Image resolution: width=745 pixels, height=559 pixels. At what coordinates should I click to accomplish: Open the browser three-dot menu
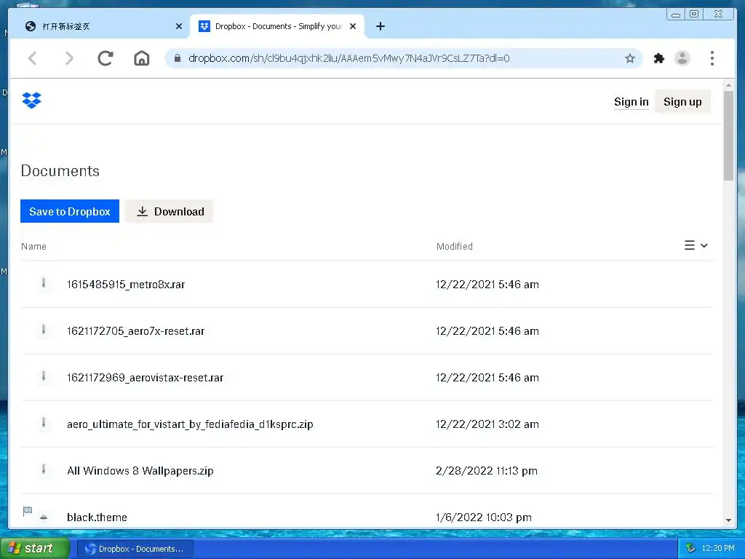[x=712, y=58]
